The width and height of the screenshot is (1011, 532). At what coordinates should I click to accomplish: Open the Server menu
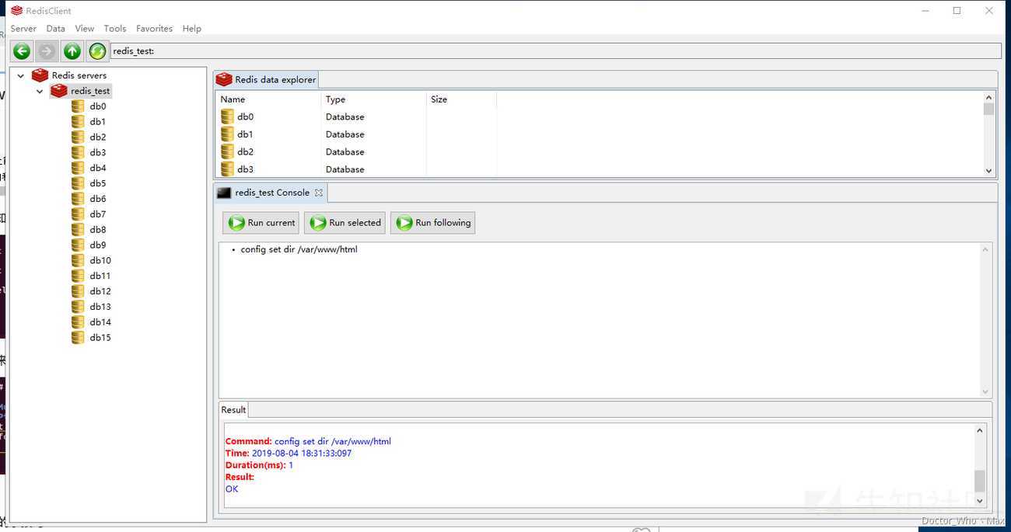pos(23,29)
